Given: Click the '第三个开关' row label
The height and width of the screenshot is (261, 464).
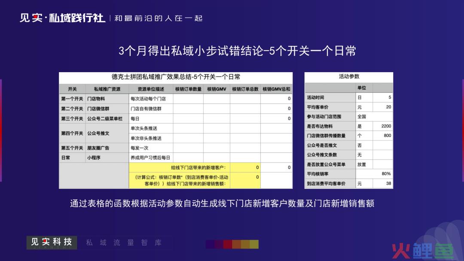Looking at the screenshot, I should [x=72, y=118].
